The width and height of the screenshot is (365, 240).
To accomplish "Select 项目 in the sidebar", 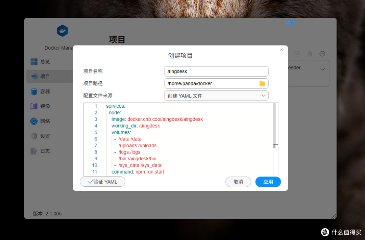I will (50, 77).
